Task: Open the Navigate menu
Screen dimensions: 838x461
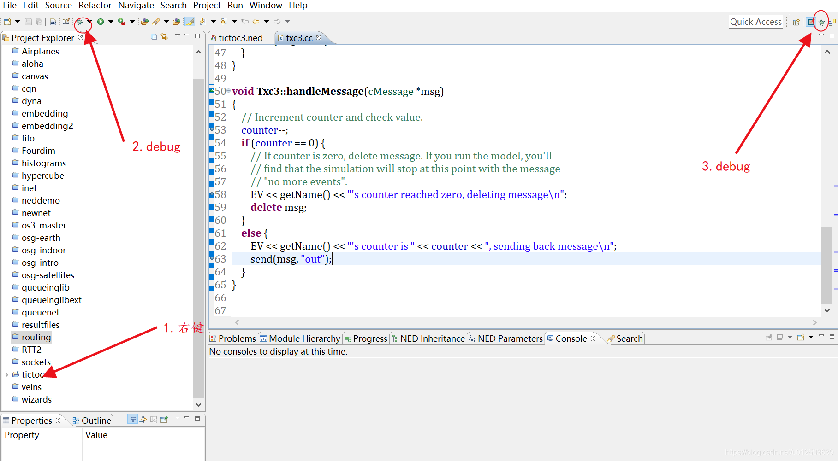Action: [x=136, y=6]
